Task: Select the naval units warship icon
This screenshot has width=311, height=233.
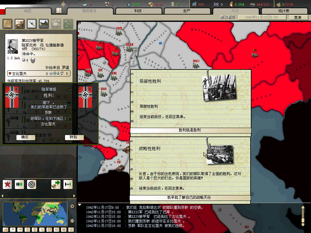Action: pyautogui.click(x=44, y=24)
